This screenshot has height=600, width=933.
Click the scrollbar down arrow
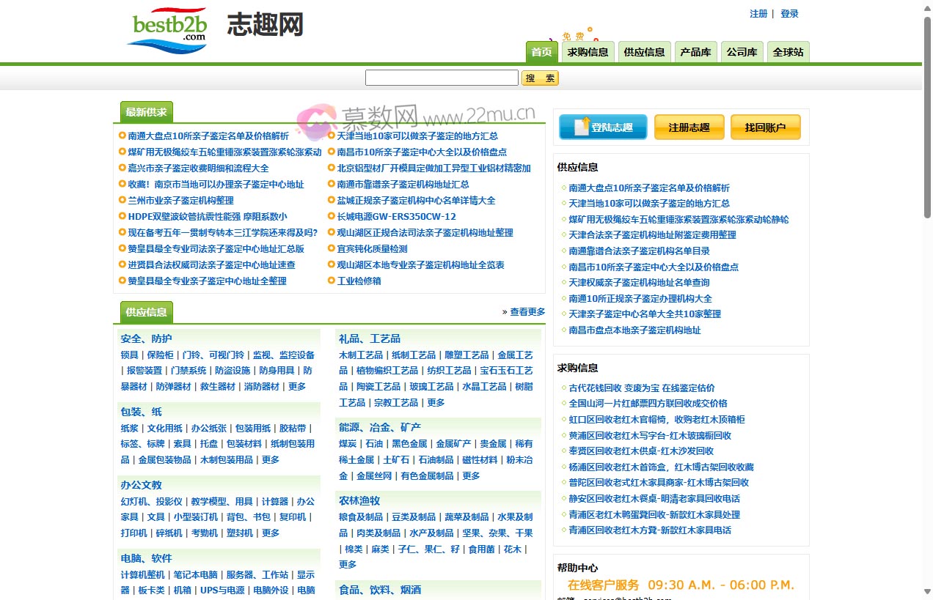click(926, 593)
